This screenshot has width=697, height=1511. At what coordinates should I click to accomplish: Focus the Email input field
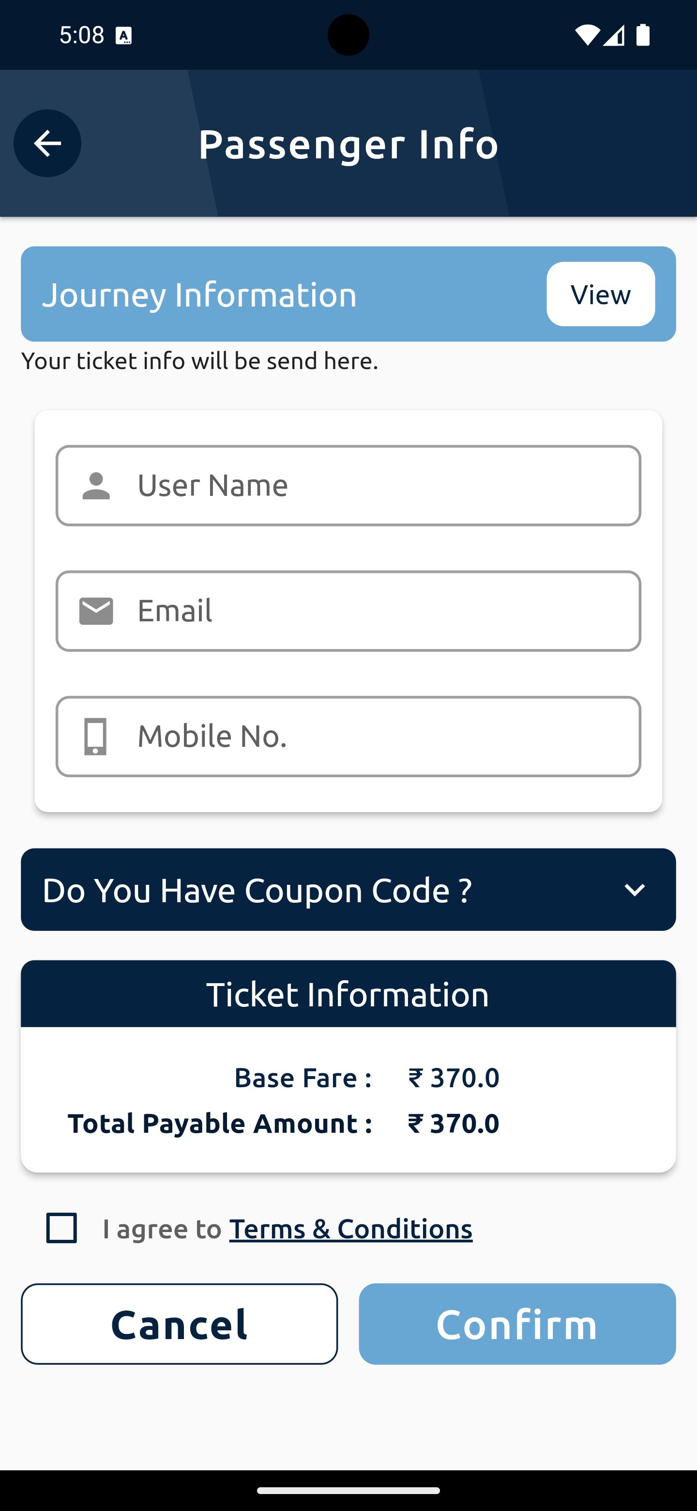(x=375, y=611)
